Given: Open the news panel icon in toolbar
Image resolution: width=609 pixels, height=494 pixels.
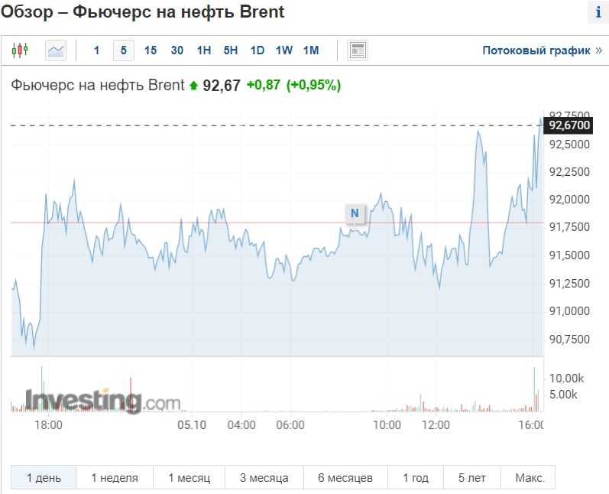Looking at the screenshot, I should pos(358,50).
